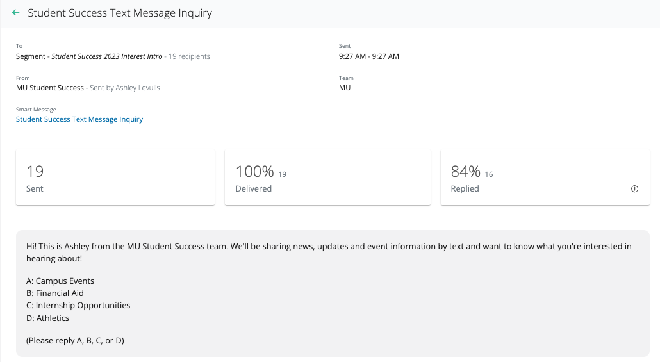Click the back arrow beside the page title
Screen dimensions: 660x362
point(16,13)
